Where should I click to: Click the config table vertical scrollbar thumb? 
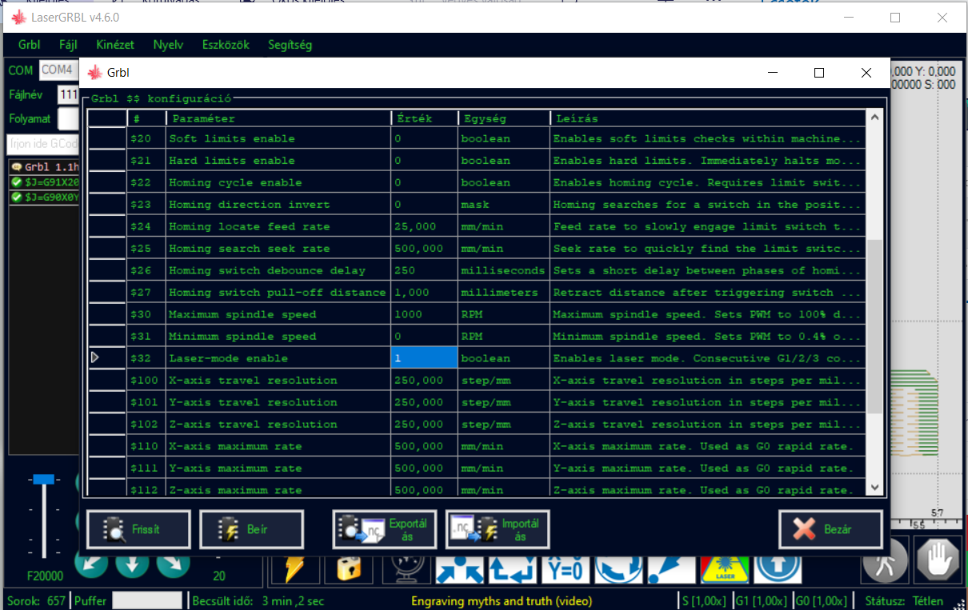[x=874, y=326]
